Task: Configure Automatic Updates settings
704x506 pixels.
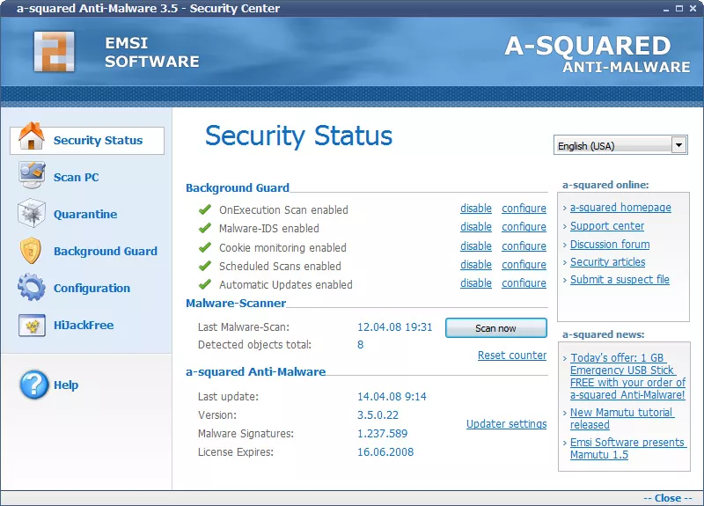Action: pos(524,282)
